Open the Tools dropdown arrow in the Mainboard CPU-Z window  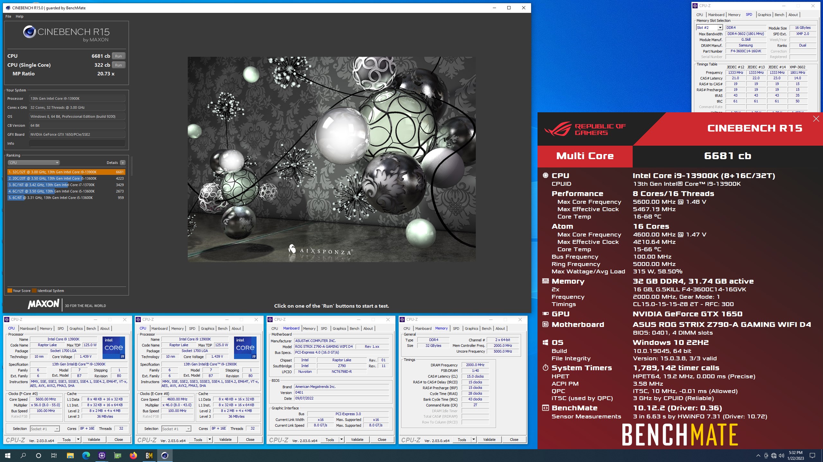click(x=341, y=440)
